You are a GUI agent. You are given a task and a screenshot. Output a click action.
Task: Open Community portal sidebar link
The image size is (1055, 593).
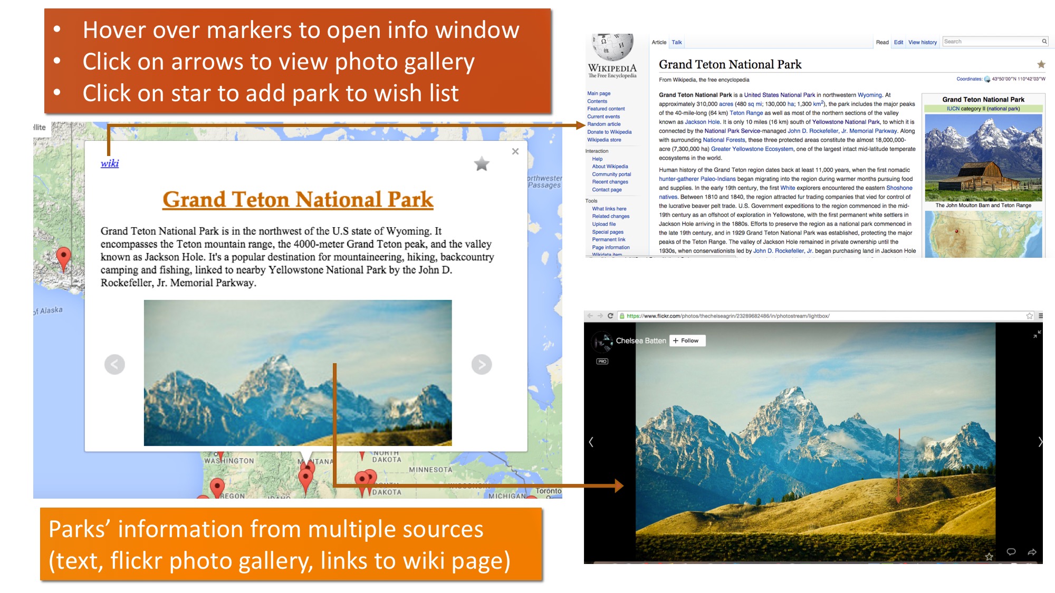point(611,174)
